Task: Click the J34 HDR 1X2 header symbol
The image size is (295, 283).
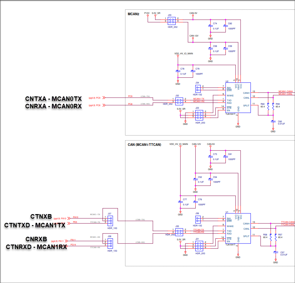Action: [x=198, y=89]
